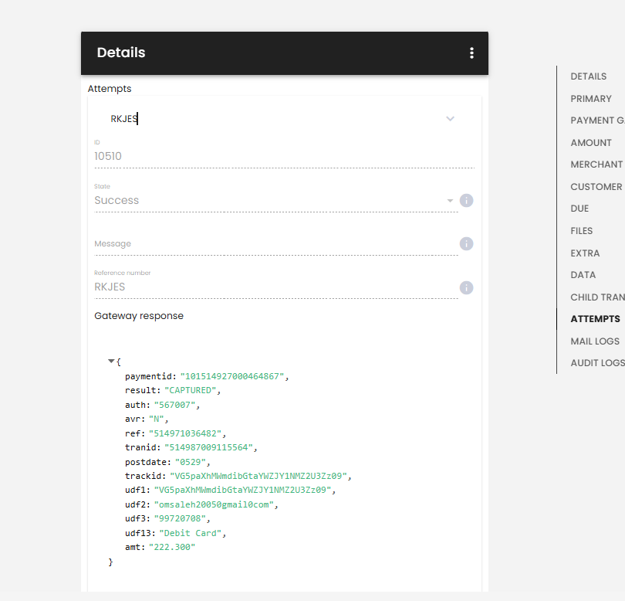Go to Customer section
The height and width of the screenshot is (601, 625).
point(596,187)
